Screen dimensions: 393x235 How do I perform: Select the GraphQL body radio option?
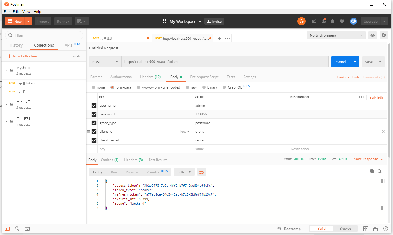[224, 87]
